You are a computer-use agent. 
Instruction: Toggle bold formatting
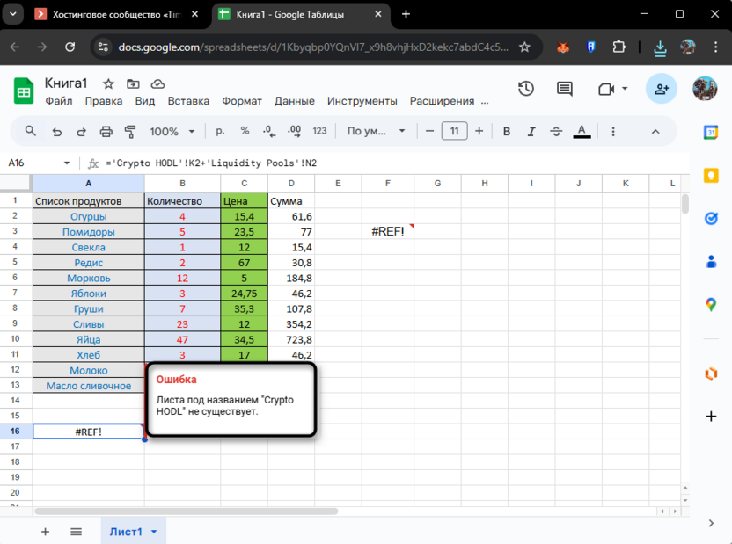(507, 132)
